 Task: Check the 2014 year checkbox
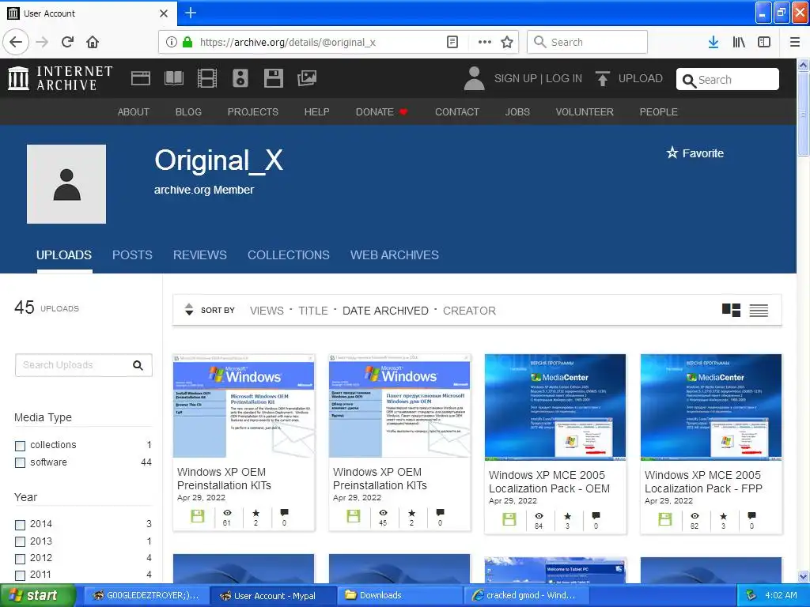pos(20,525)
